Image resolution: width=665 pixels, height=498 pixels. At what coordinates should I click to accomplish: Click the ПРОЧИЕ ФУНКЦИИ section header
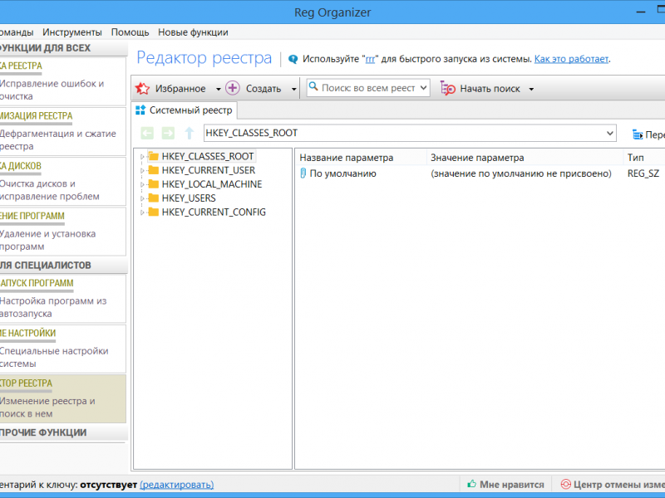coord(63,432)
